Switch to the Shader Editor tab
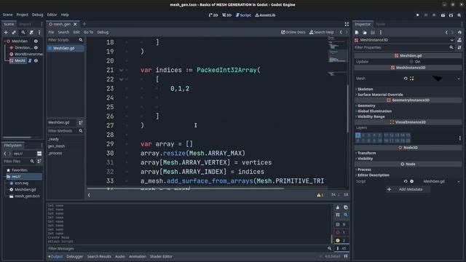The height and width of the screenshot is (262, 466). [161, 256]
